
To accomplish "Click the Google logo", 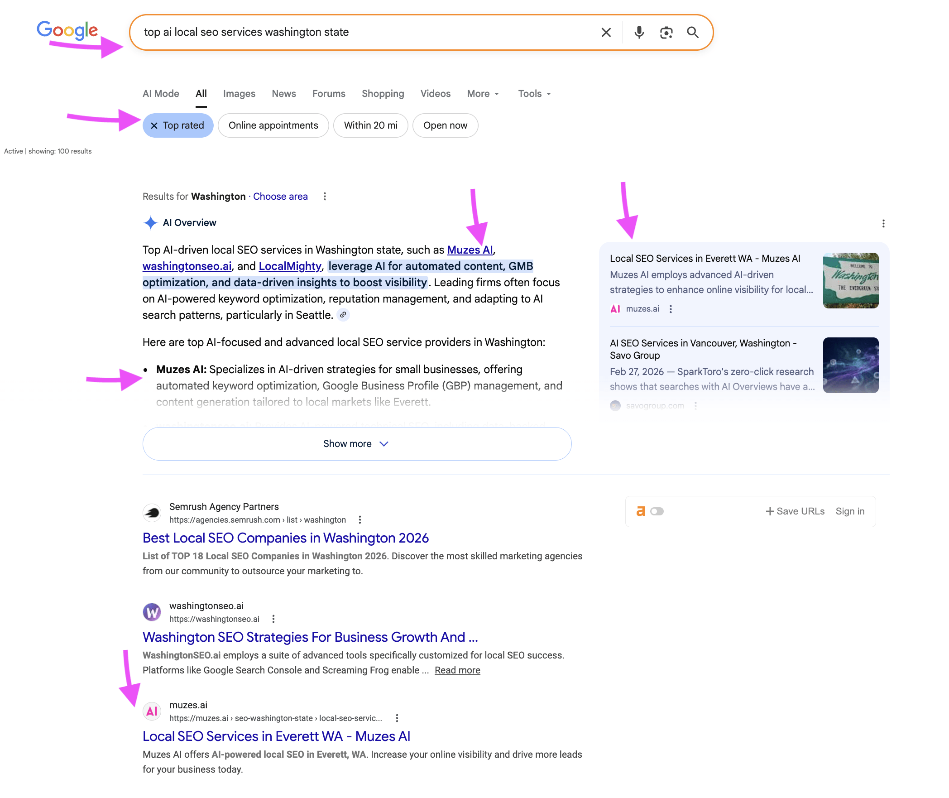I will [x=67, y=30].
